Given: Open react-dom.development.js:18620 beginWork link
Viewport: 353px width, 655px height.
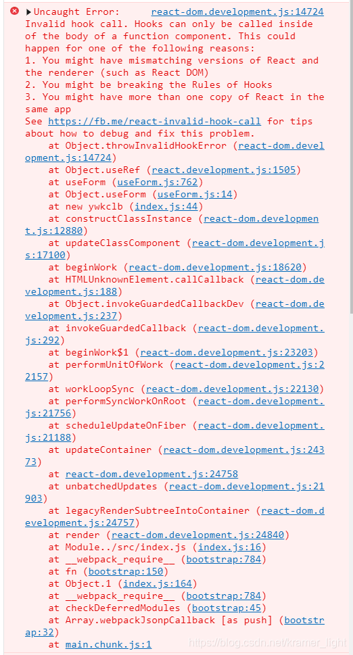Looking at the screenshot, I should [x=215, y=267].
